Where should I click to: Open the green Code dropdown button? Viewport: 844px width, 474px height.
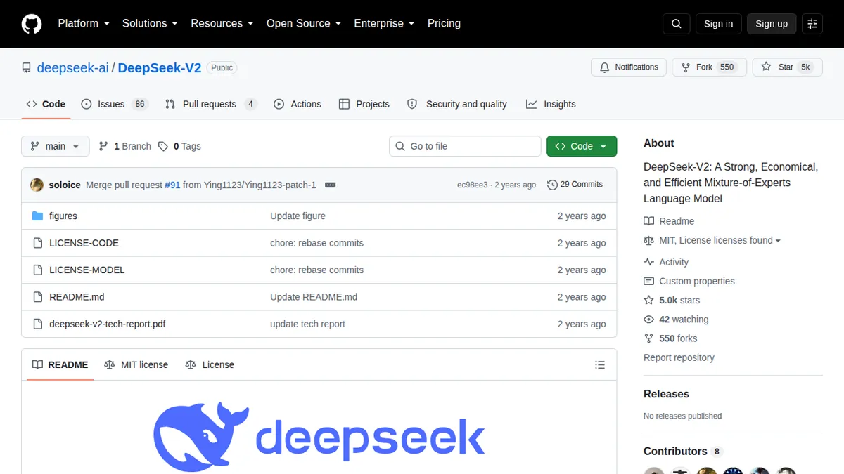582,146
